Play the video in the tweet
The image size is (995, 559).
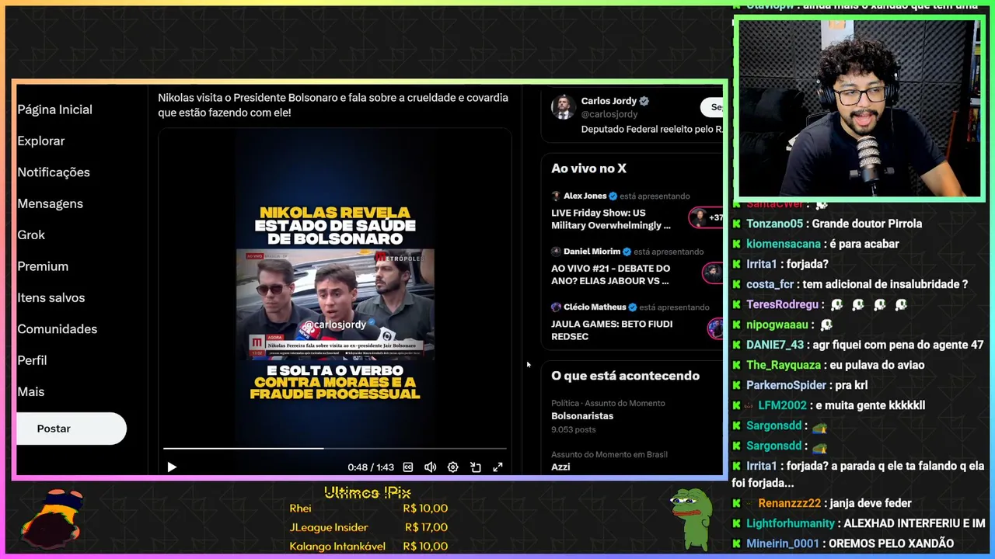pyautogui.click(x=172, y=467)
